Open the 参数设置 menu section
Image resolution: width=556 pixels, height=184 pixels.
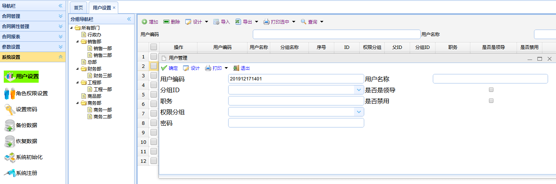coord(33,47)
